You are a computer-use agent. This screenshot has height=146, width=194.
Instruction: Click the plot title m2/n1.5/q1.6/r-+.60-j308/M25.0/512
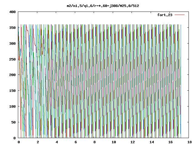103,6
